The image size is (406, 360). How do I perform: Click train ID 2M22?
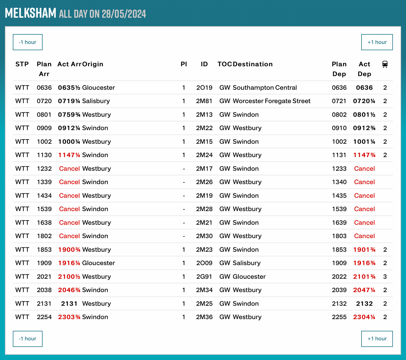pos(204,128)
